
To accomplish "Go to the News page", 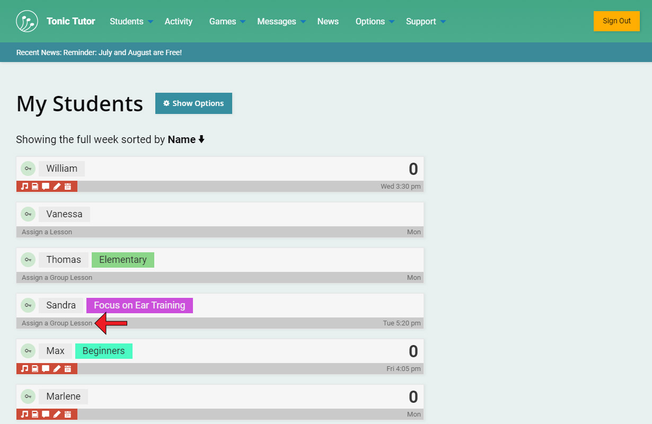I will coord(328,22).
